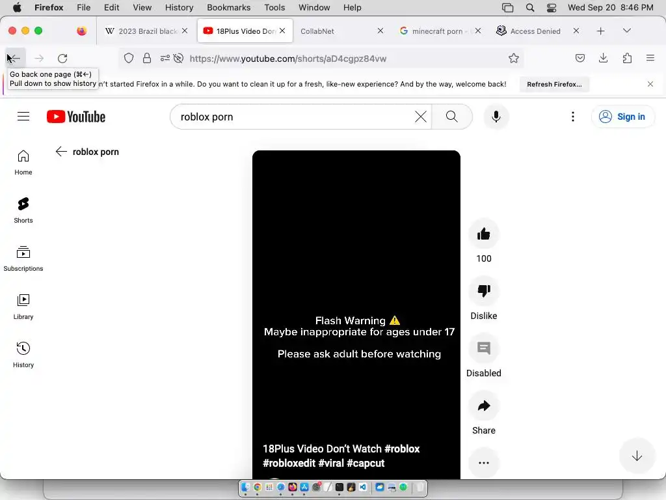666x500 pixels.
Task: Open Visual Studio Code from the Dock
Action: [x=363, y=487]
